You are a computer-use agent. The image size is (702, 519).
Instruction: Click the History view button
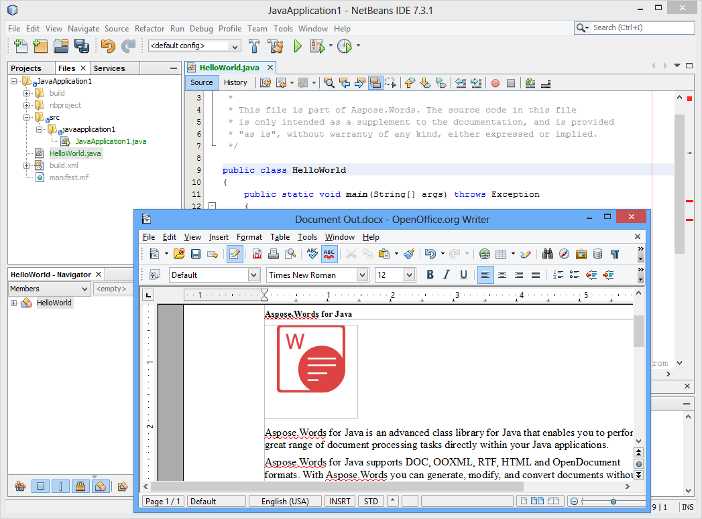[x=235, y=82]
